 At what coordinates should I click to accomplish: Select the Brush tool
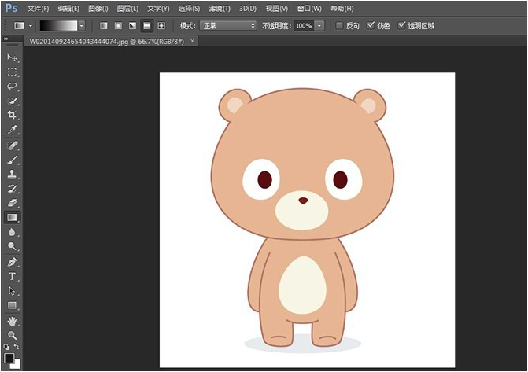[12, 160]
